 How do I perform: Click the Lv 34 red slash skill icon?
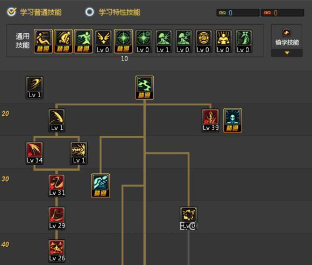[34, 153]
